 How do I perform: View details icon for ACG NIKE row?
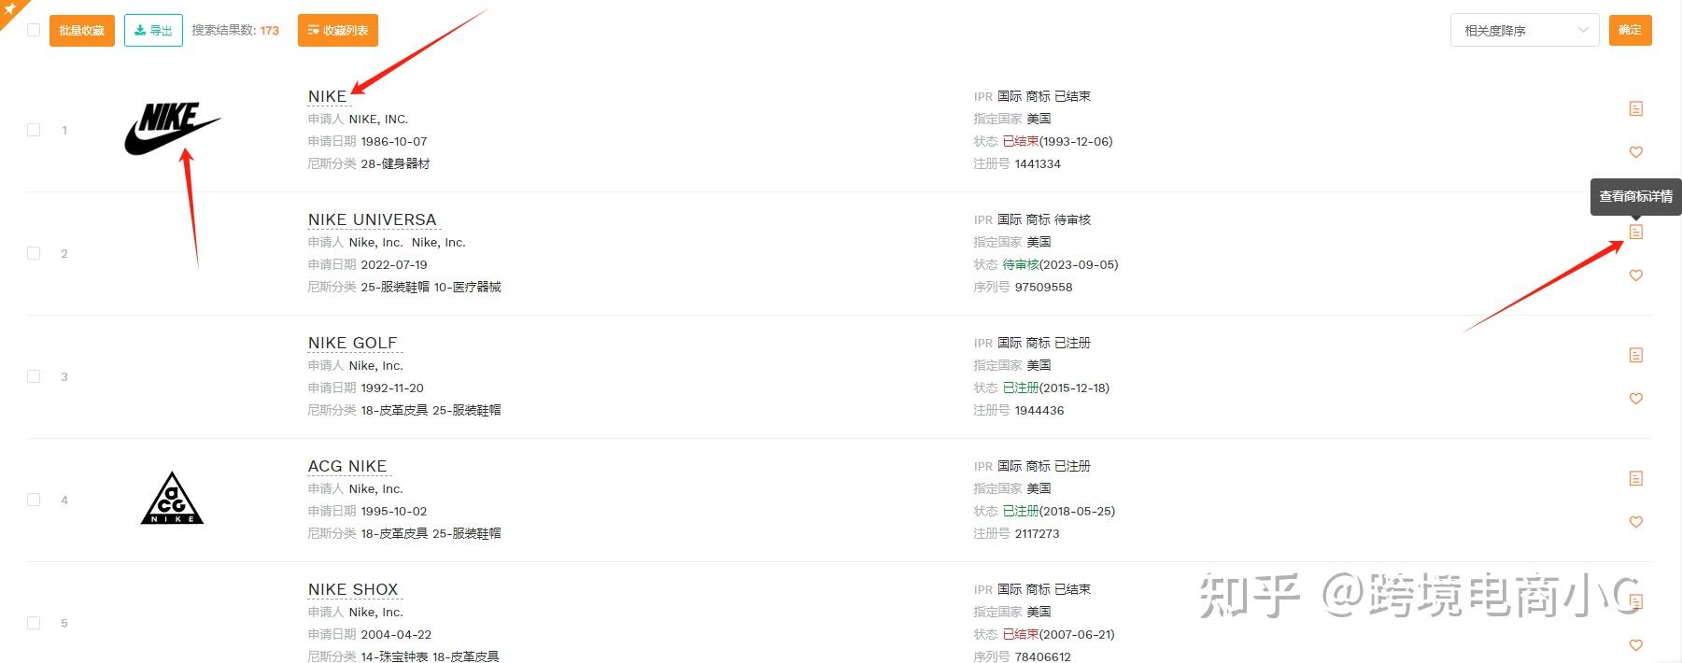click(1635, 478)
